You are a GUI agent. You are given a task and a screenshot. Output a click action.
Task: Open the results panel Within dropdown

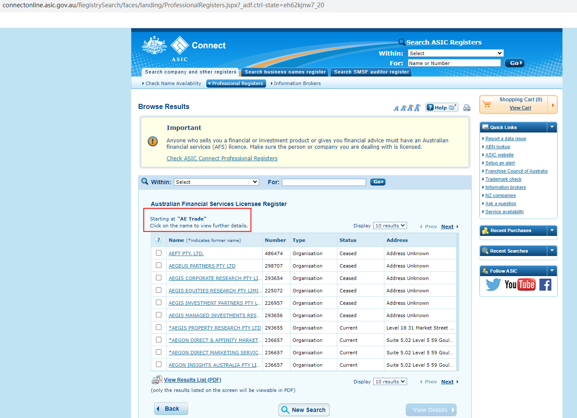click(217, 182)
